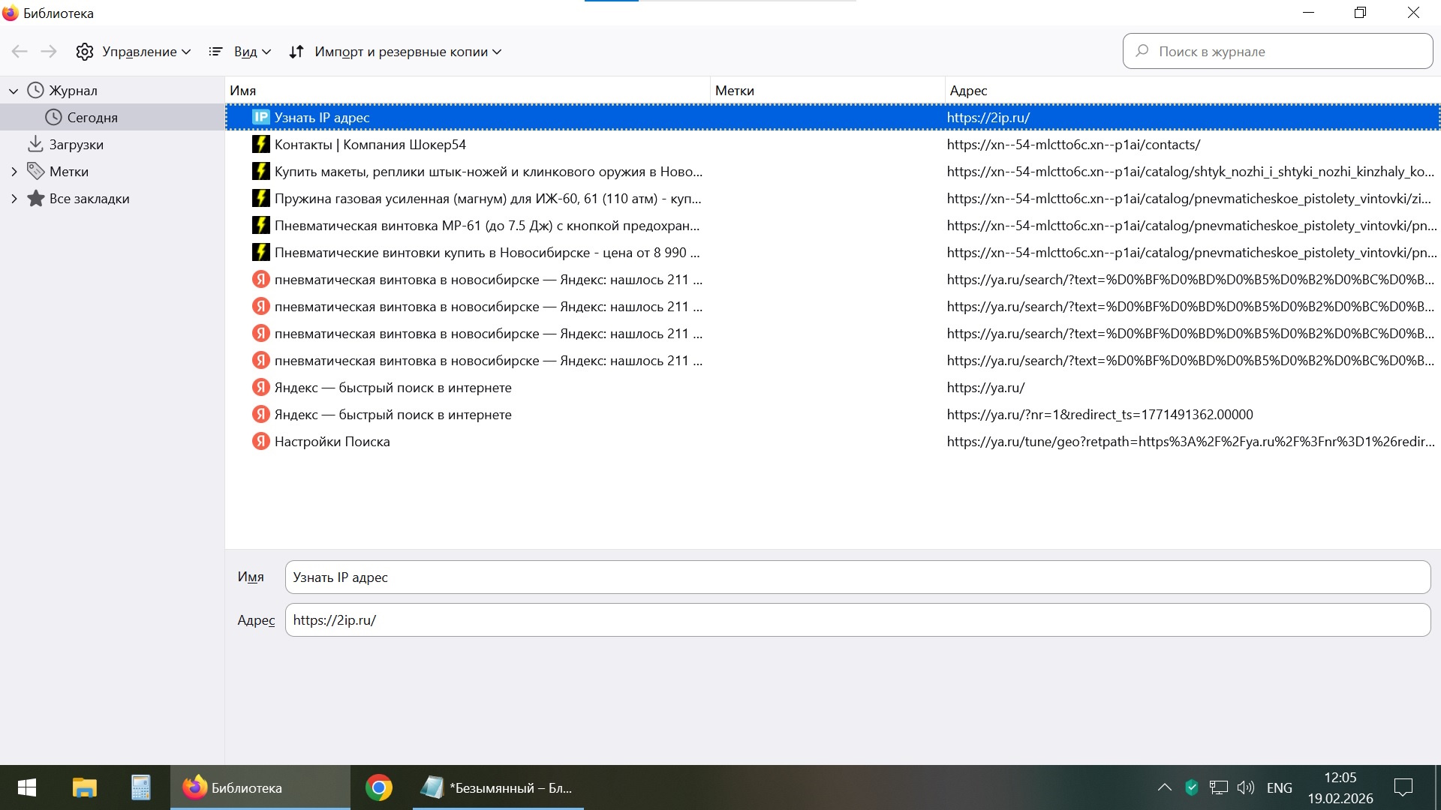The image size is (1441, 810).
Task: Click the star icon of Все закладки
Action: pyautogui.click(x=35, y=198)
